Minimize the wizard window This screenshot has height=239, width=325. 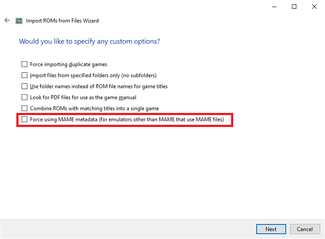click(x=274, y=7)
